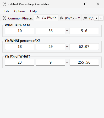The width and height of the screenshot is (104, 118).
Task: Open the Help menu
Action: coord(33,11)
